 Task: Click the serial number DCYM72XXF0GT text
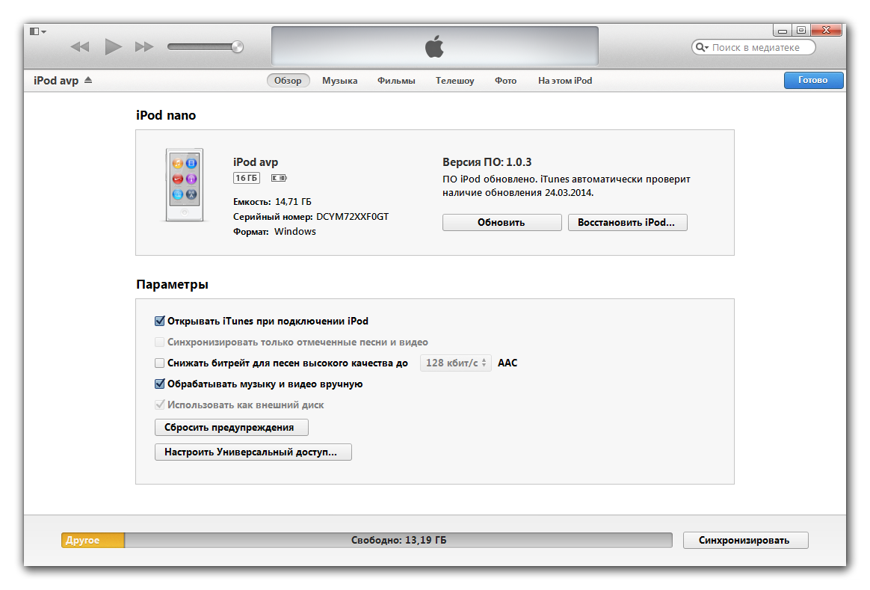pyautogui.click(x=352, y=216)
